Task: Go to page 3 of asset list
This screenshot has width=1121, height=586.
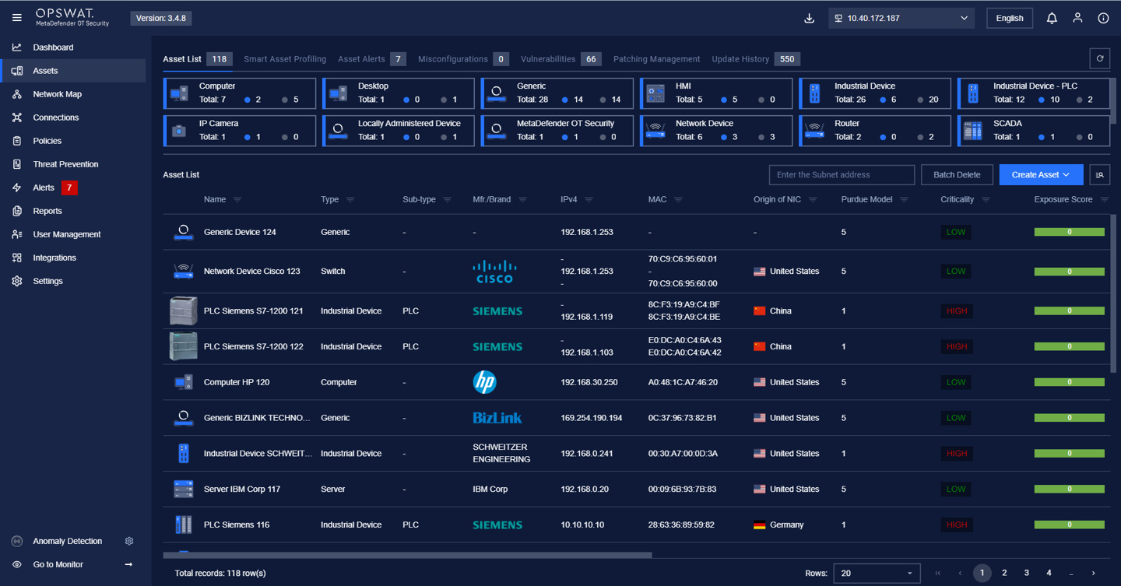Action: pyautogui.click(x=1026, y=574)
